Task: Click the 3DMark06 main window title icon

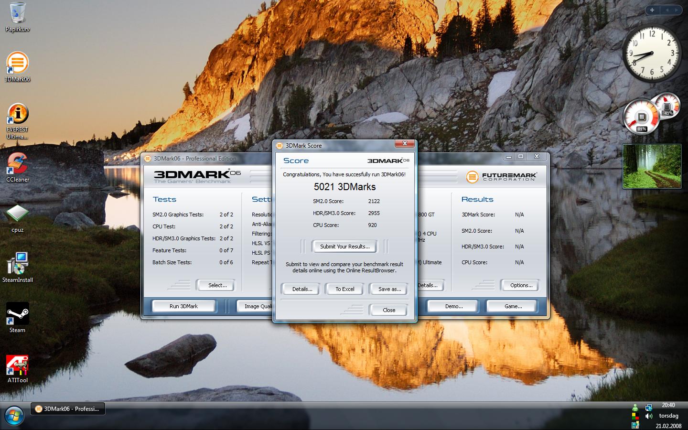Action: pyautogui.click(x=148, y=159)
